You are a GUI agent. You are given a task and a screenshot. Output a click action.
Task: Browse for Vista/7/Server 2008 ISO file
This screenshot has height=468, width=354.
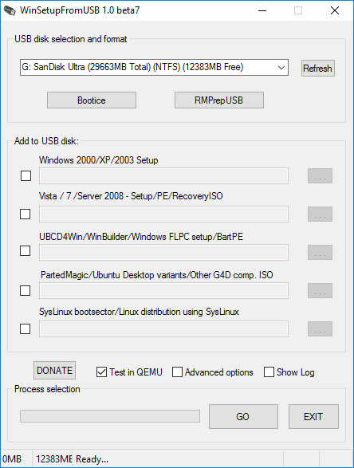point(320,214)
